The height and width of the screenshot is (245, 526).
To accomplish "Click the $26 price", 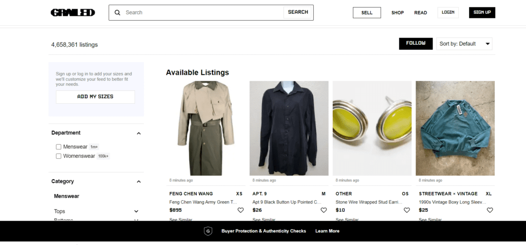I will (x=257, y=210).
